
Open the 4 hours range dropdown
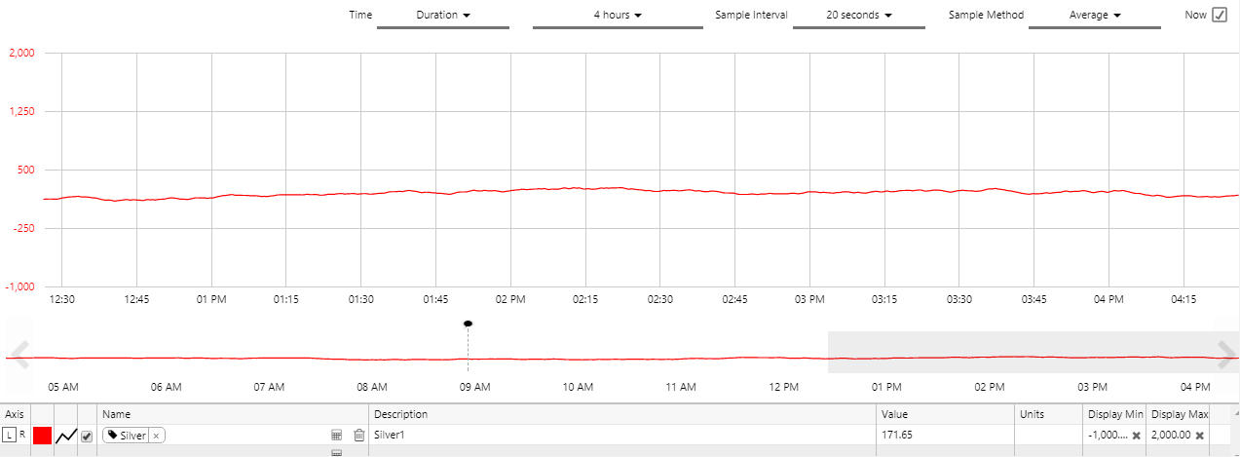618,16
